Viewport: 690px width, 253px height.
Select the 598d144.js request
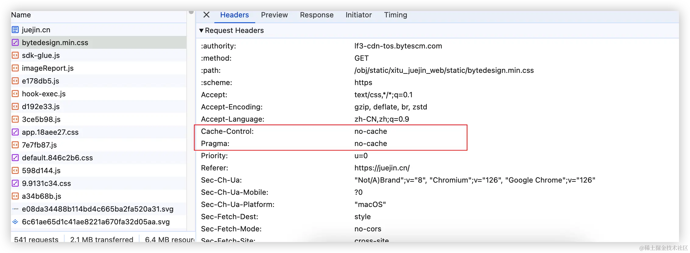pyautogui.click(x=99, y=170)
